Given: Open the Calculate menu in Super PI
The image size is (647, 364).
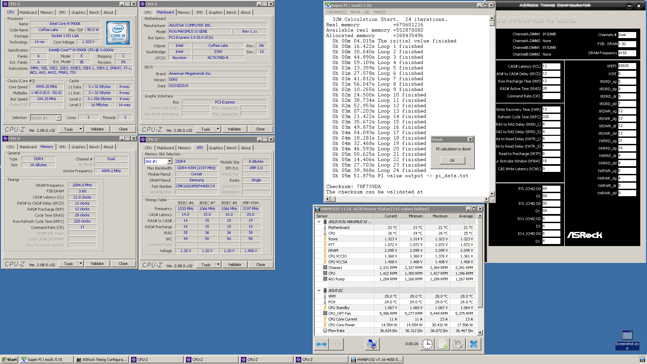Looking at the screenshot, I should pos(336,12).
